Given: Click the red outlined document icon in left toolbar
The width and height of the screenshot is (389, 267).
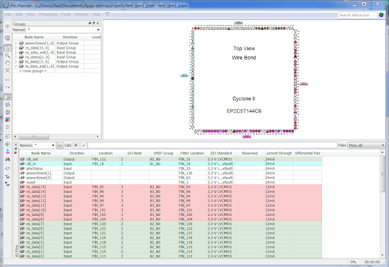Looking at the screenshot, I should (x=7, y=127).
